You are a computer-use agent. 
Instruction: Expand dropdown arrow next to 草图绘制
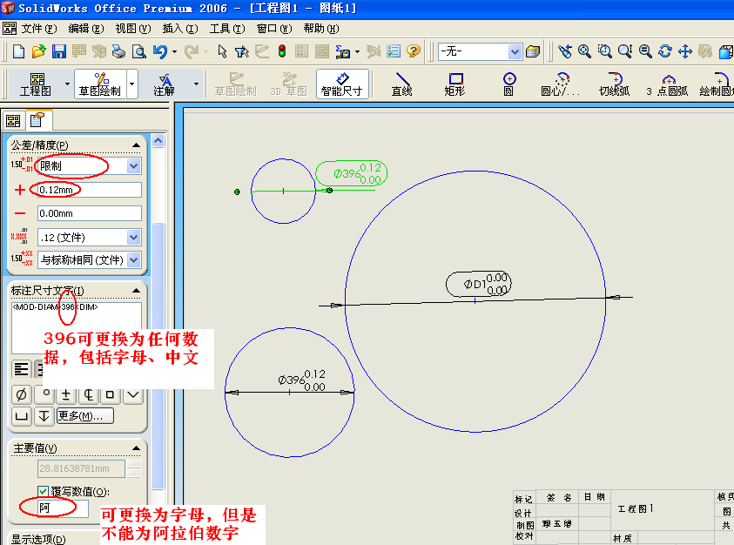click(x=132, y=84)
